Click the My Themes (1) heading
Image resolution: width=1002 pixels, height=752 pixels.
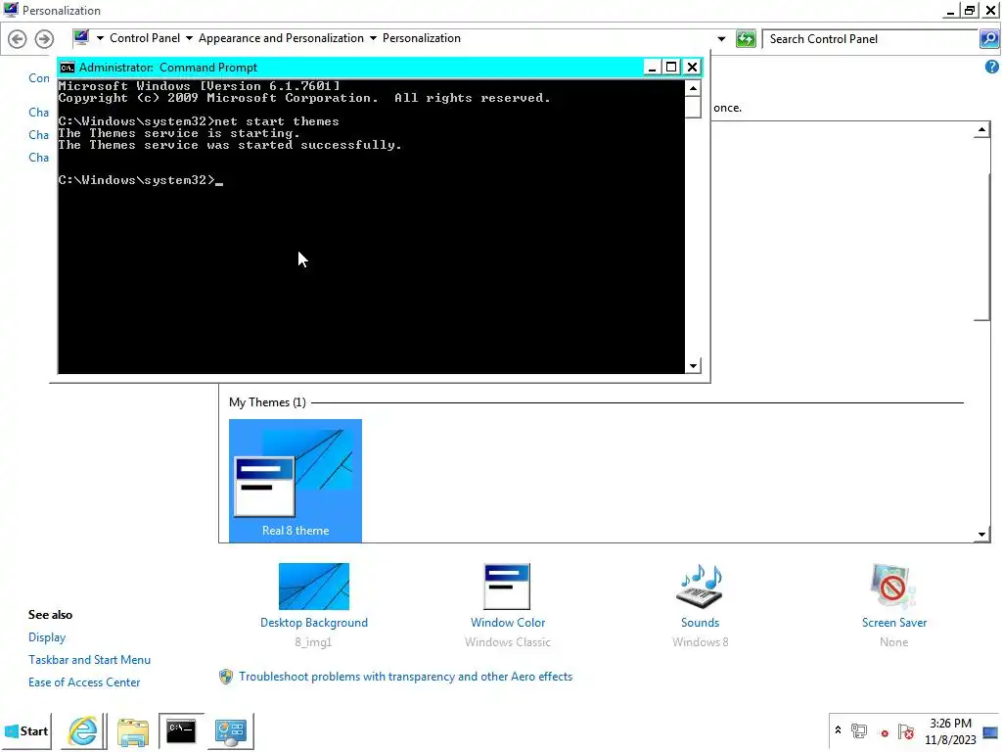coord(267,402)
